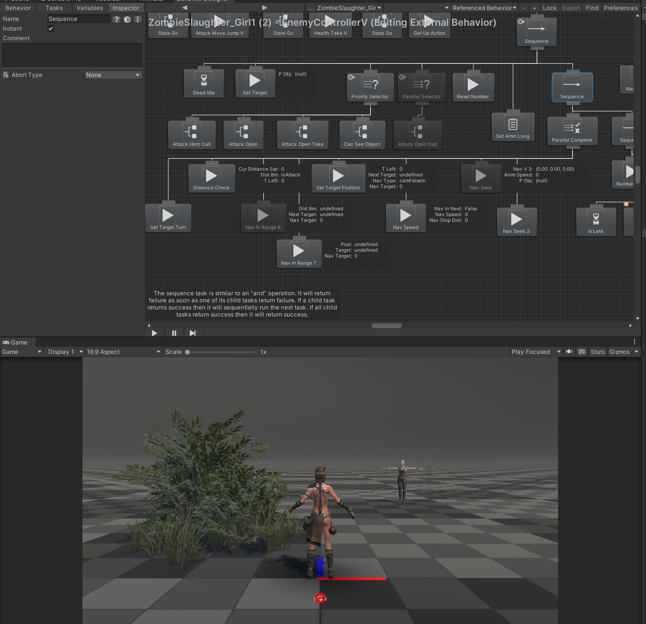Image resolution: width=646 pixels, height=624 pixels.
Task: Select the Set Target action node
Action: point(255,83)
